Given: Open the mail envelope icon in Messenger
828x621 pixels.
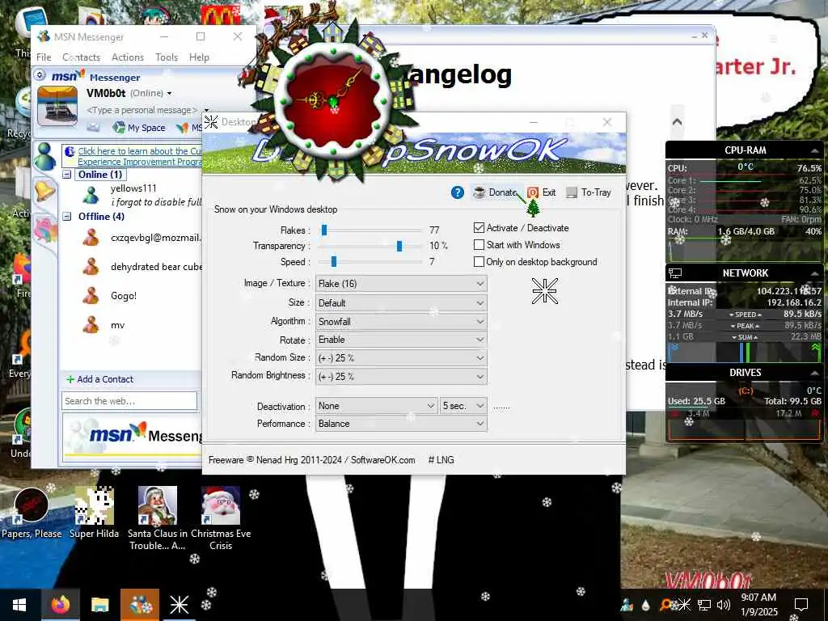Looking at the screenshot, I should pos(93,127).
